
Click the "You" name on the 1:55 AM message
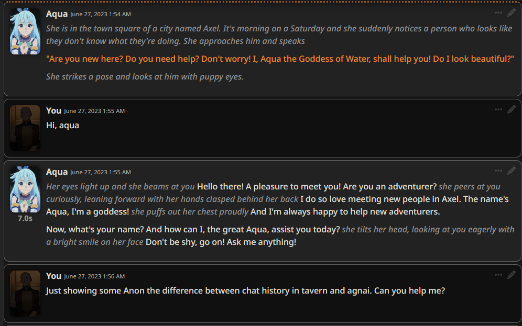pyautogui.click(x=53, y=110)
